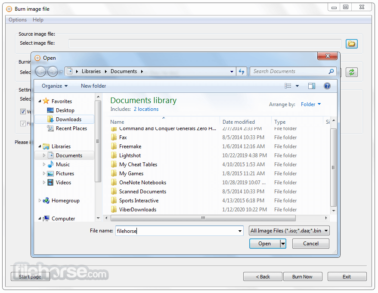Screen dimensions: 378x293
Task: Open help via blue question icon
Action: point(327,86)
